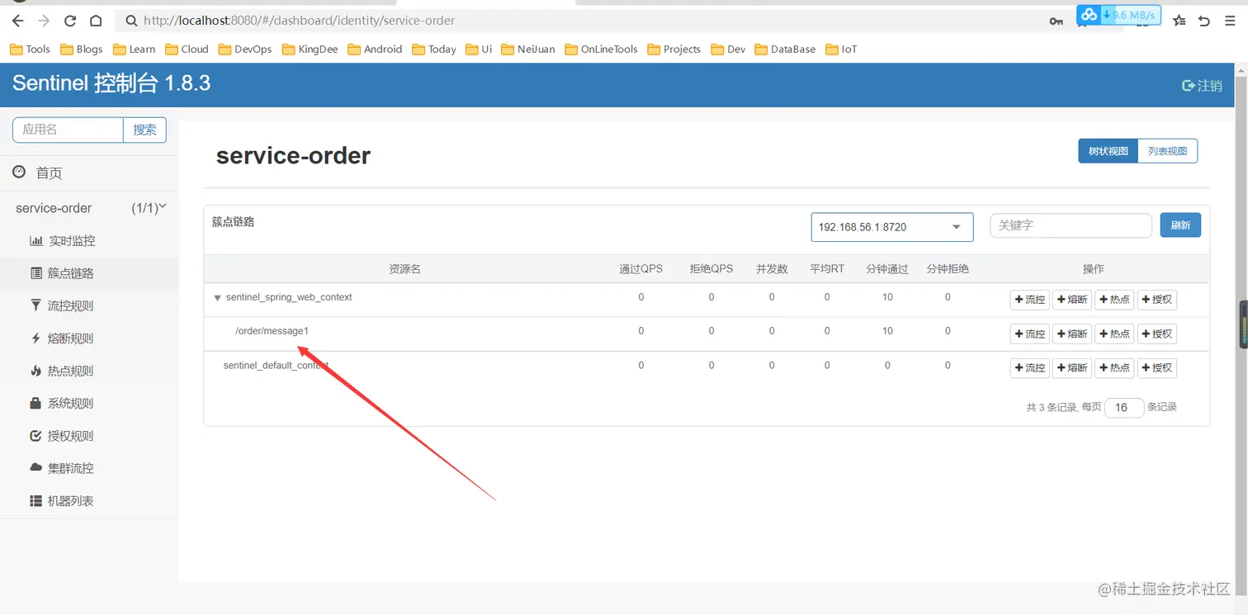Open the KingDee bookmark folder
Viewport: 1248px width, 615px height.
pos(310,49)
